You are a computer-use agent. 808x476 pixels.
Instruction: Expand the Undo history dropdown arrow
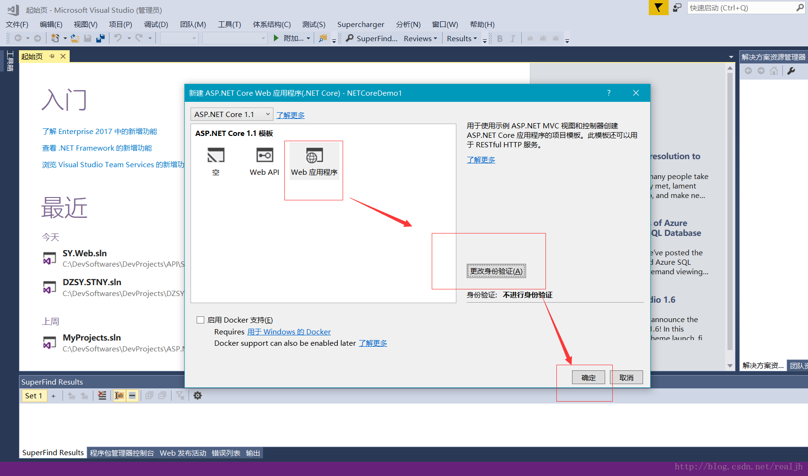(x=129, y=38)
